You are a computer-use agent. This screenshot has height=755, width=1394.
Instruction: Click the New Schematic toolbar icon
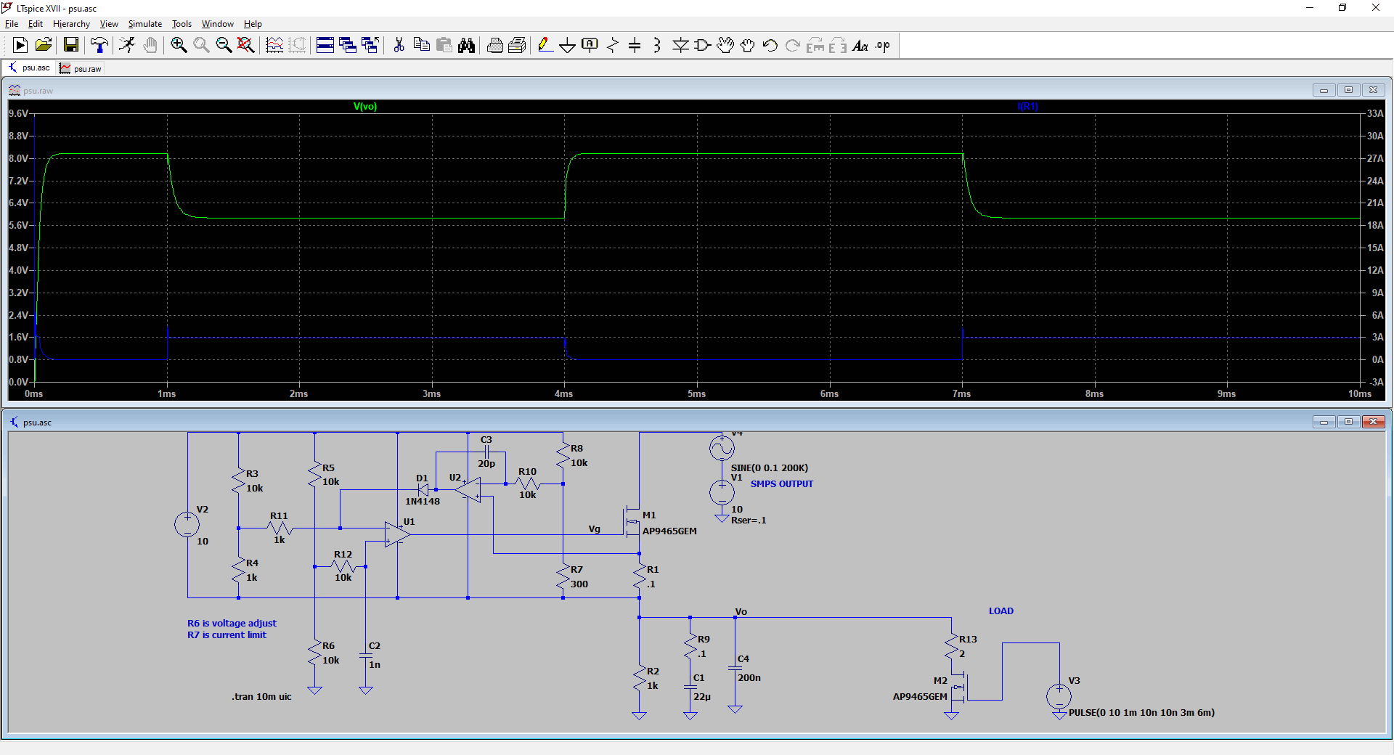(20, 45)
